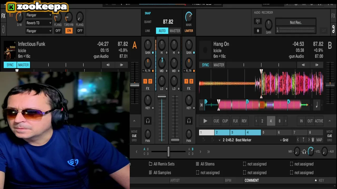The height and width of the screenshot is (189, 337).
Task: Click the audio recorder broadcast icon
Action: (258, 21)
